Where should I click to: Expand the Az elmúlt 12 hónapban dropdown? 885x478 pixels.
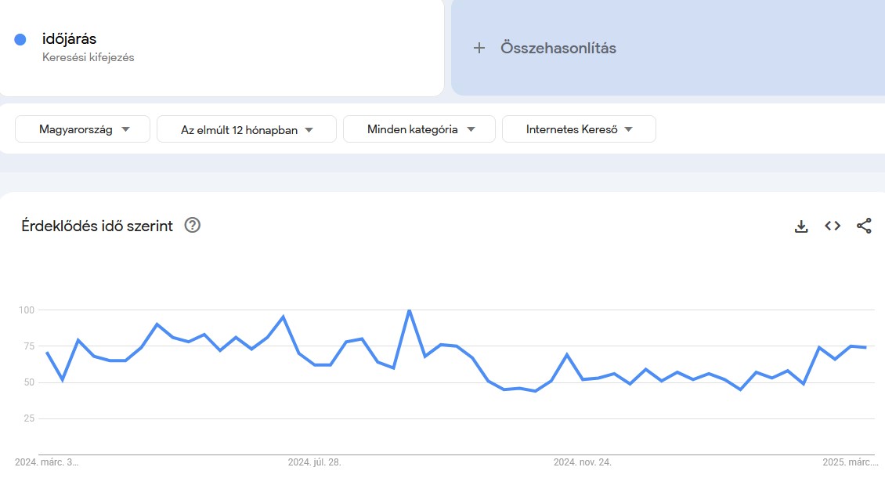[x=247, y=129]
